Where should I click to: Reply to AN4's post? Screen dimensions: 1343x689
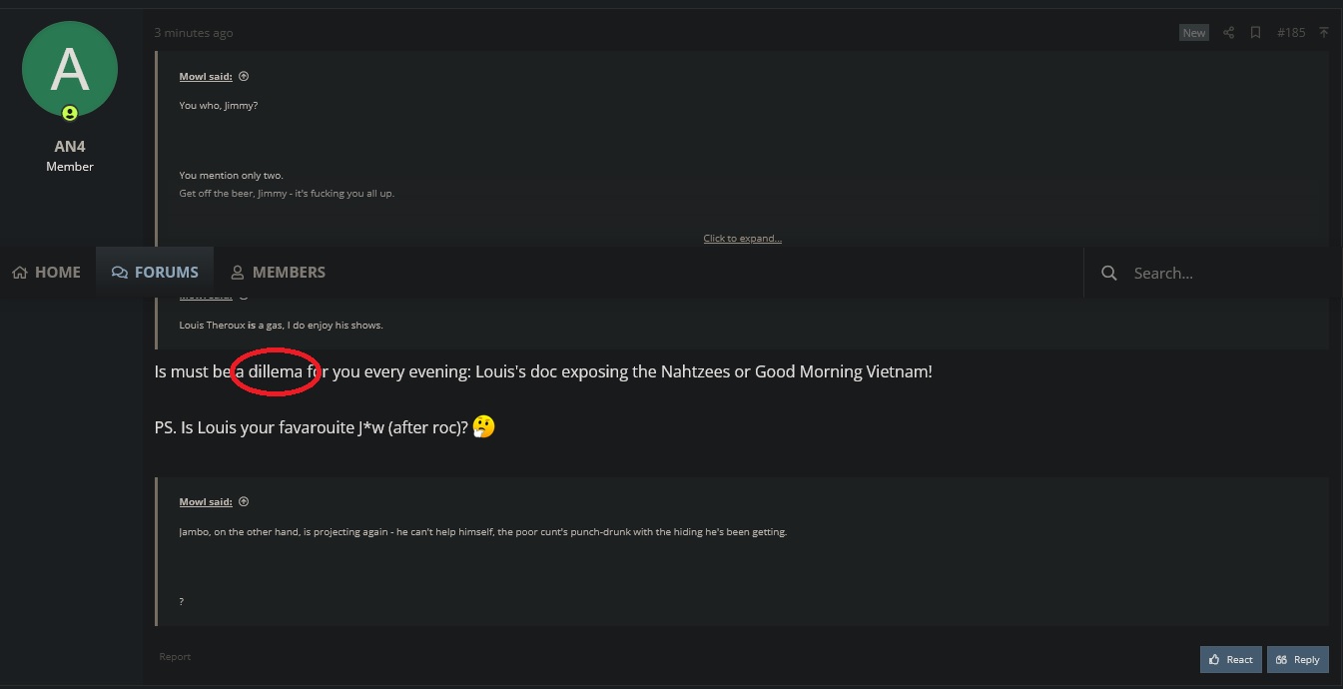pyautogui.click(x=1297, y=659)
